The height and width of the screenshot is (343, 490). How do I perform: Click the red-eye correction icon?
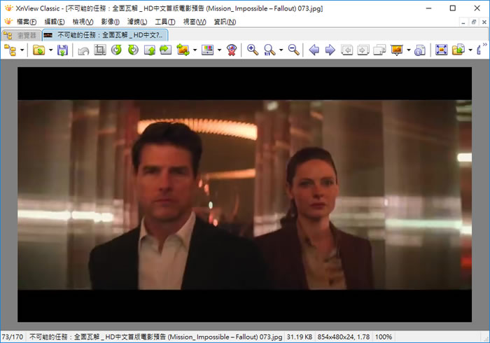point(232,50)
